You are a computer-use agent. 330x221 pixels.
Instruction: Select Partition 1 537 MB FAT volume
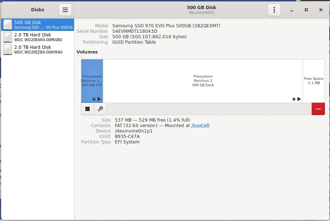point(92,81)
